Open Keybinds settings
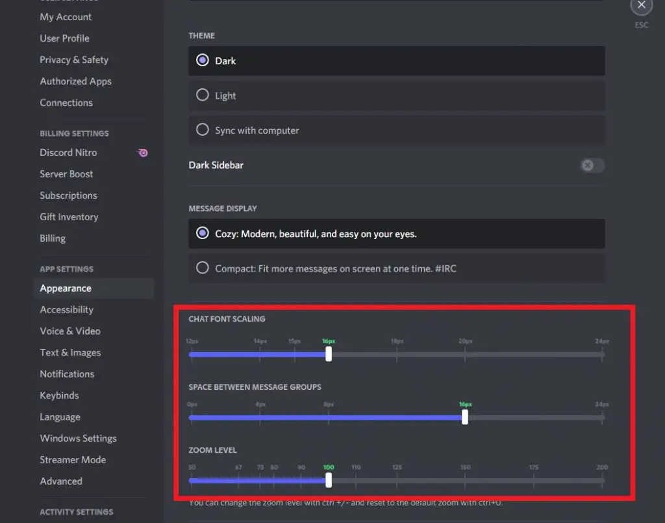 (x=59, y=395)
